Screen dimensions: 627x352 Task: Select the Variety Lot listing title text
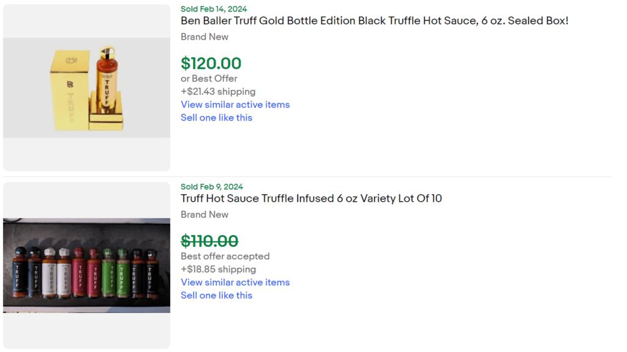[x=311, y=198]
